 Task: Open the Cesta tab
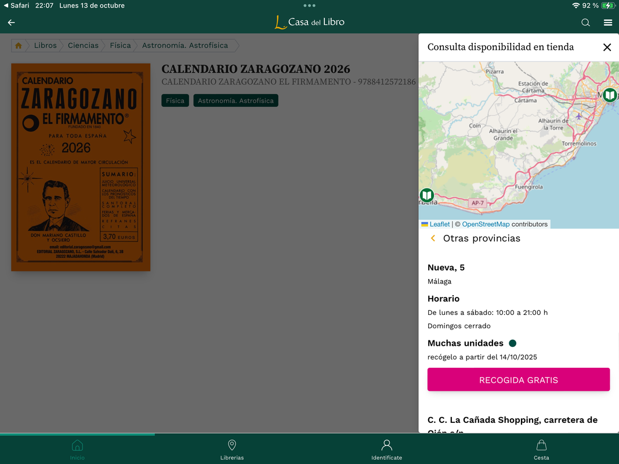(541, 449)
